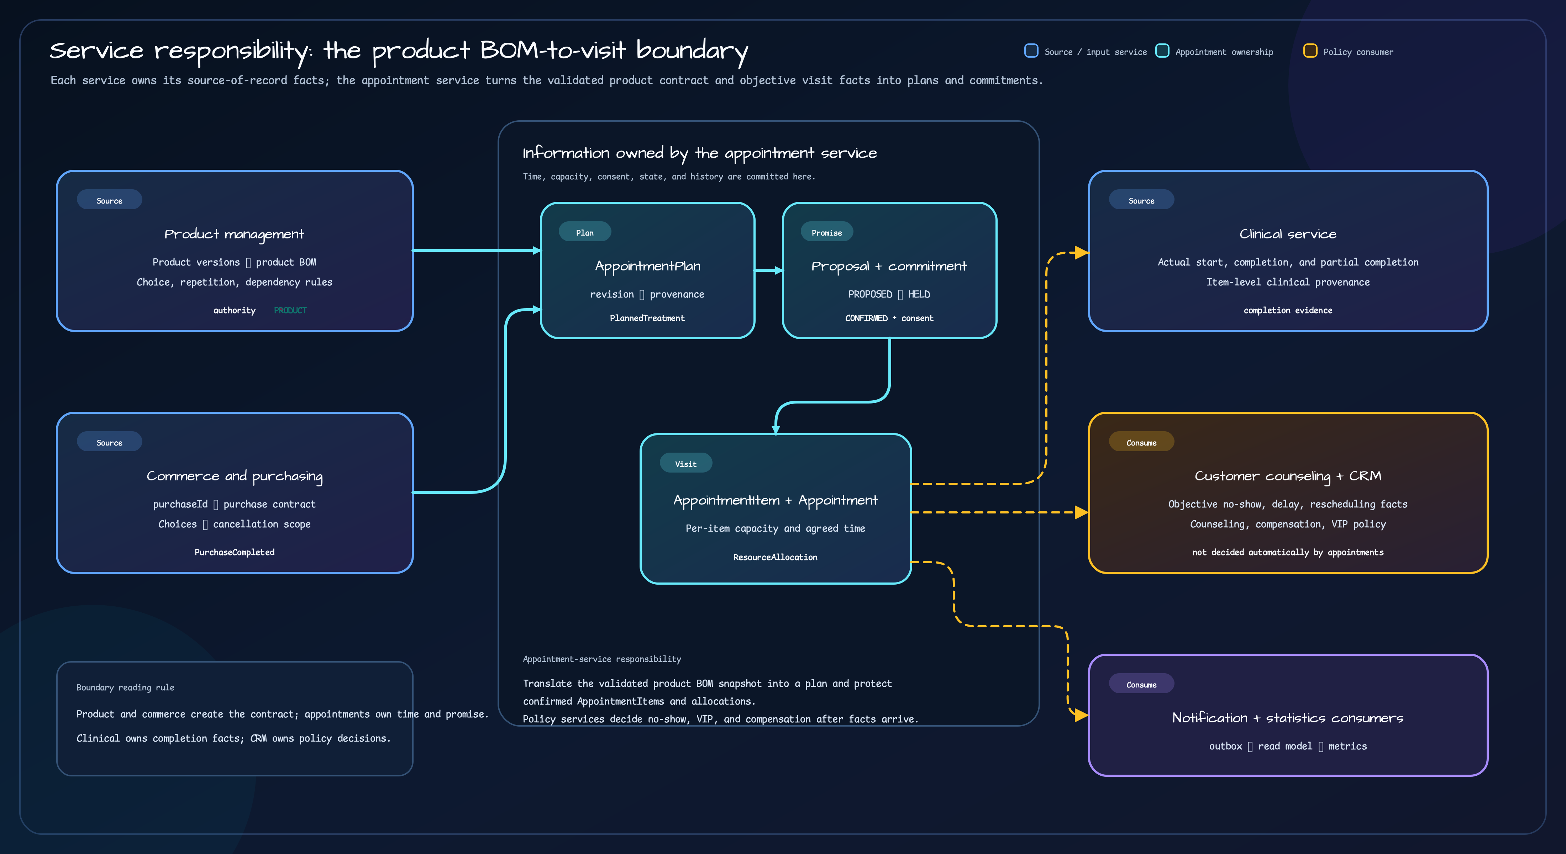1566x854 pixels.
Task: Select the Product management card title
Action: [234, 234]
